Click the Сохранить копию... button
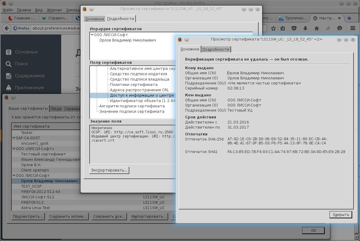The image size is (360, 241). point(68,216)
